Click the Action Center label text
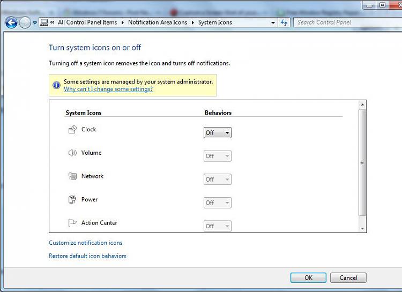This screenshot has height=292, width=402. 99,222
